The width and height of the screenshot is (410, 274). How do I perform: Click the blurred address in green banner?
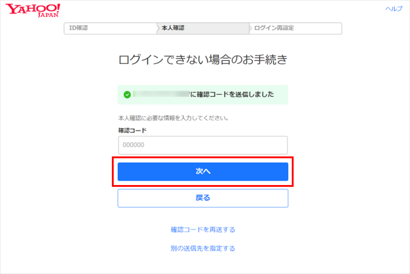point(160,94)
